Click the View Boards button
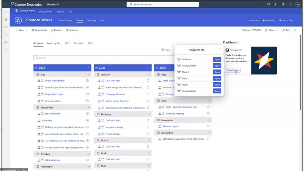 click(x=233, y=70)
